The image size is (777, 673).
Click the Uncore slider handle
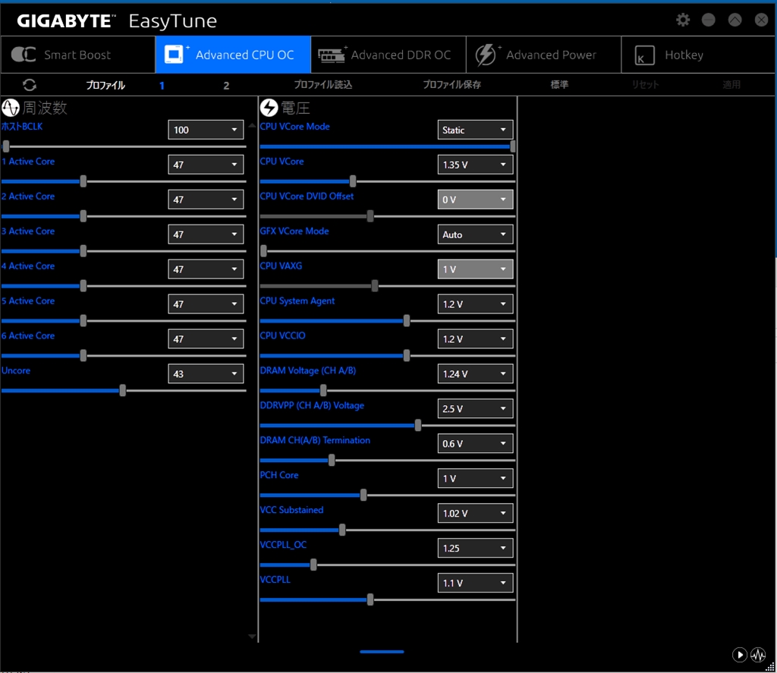(x=122, y=391)
